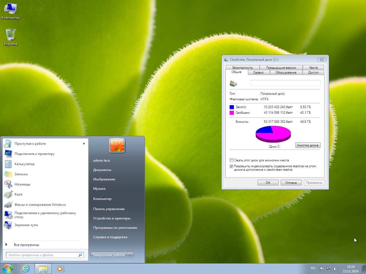The image size is (366, 274).
Task: Open the Computer desktop icon
Action: pos(11,11)
